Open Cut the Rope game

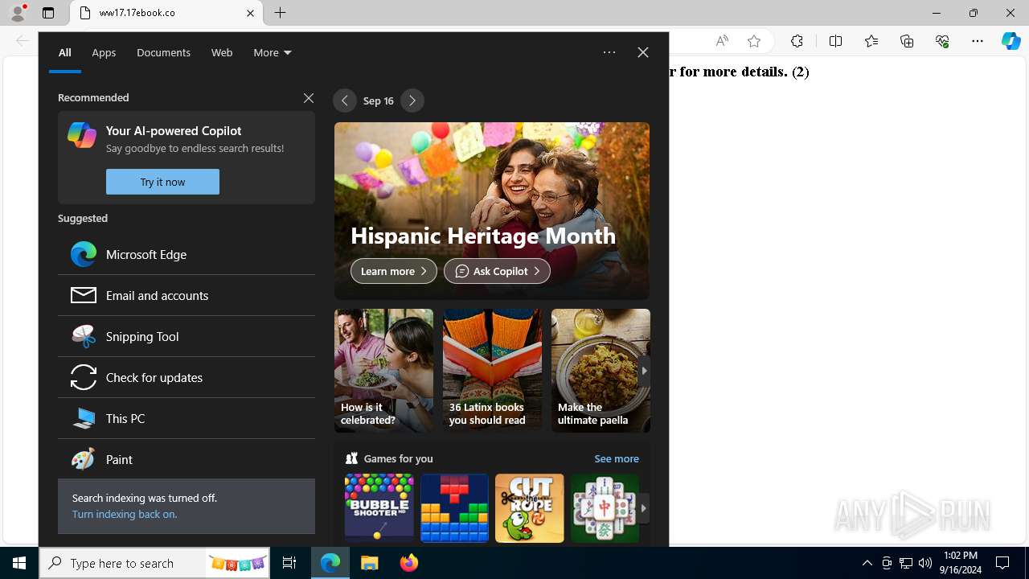point(530,508)
